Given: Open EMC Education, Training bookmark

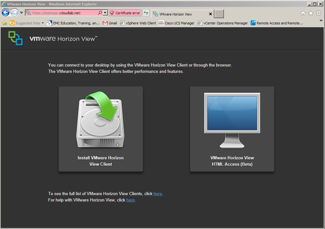Looking at the screenshot, I should [x=73, y=23].
